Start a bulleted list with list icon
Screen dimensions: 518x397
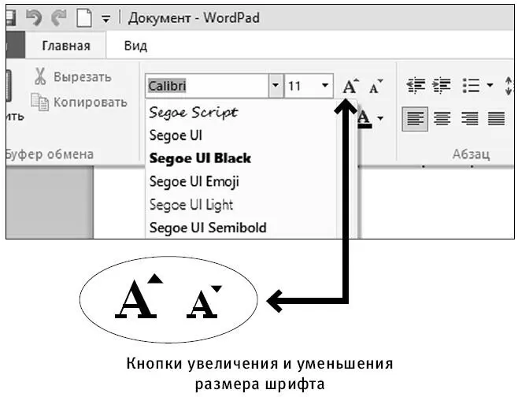pos(471,86)
